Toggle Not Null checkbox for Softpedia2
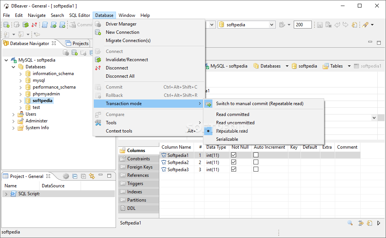Screen dimensions: 386x238 [x=233, y=162]
